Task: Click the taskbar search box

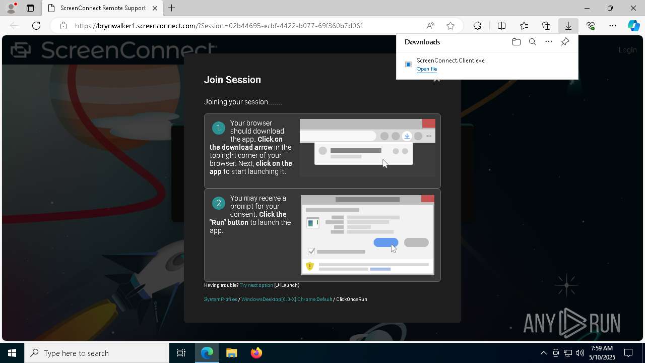Action: click(97, 353)
